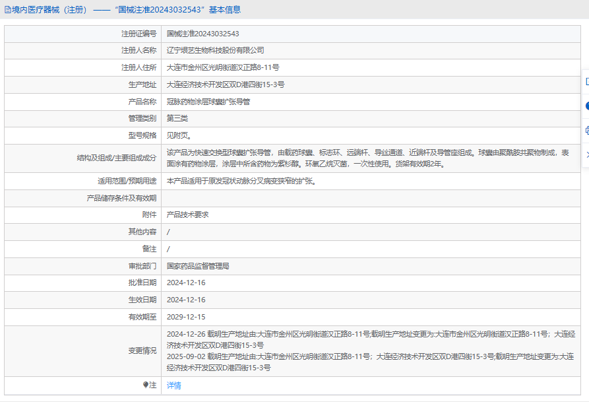Screen dimensions: 589x402
Task: Click the product name 冠脉药物涂层球囊扩张导管
Action: click(x=208, y=102)
